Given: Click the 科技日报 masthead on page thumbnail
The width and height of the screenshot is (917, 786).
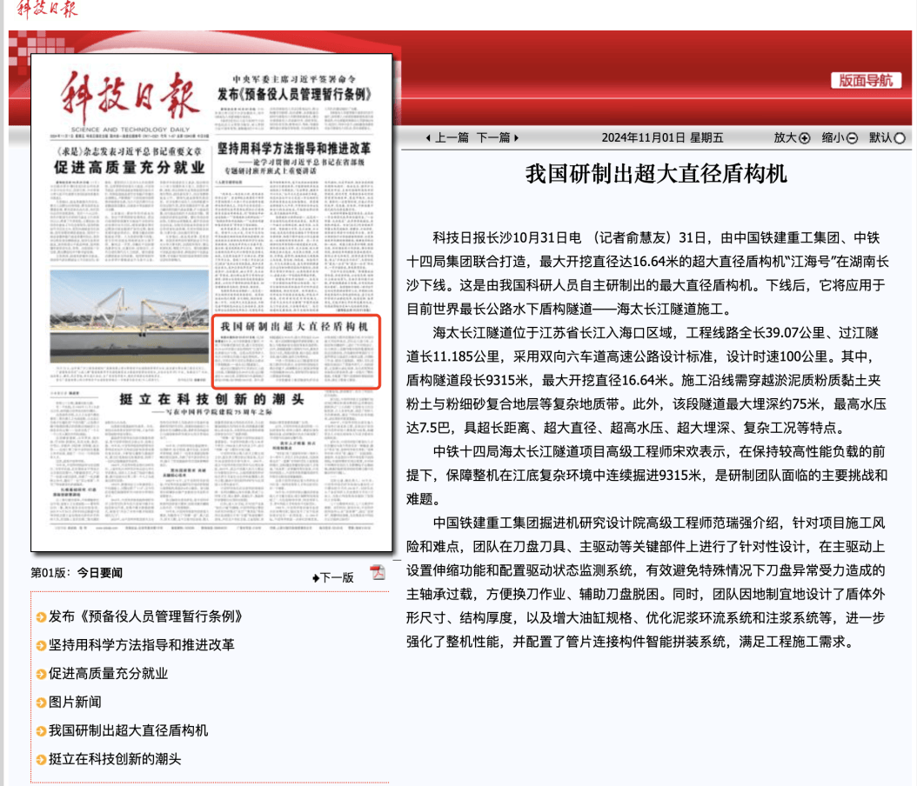Looking at the screenshot, I should (130, 97).
